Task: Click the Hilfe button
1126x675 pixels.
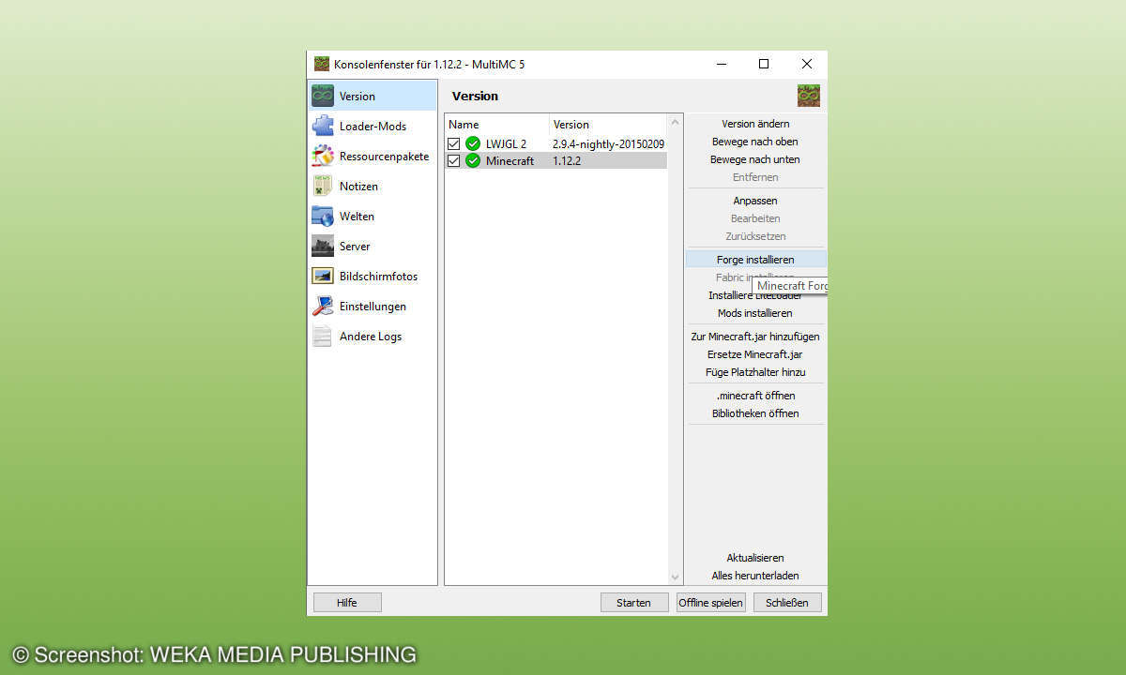Action: click(347, 603)
